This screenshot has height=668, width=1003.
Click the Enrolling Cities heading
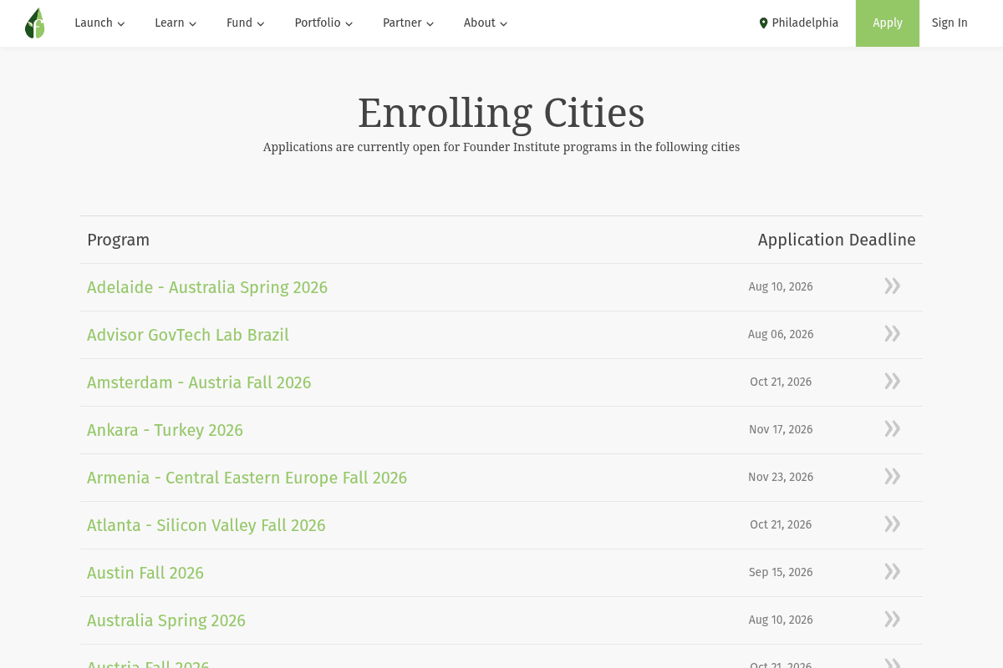[501, 113]
